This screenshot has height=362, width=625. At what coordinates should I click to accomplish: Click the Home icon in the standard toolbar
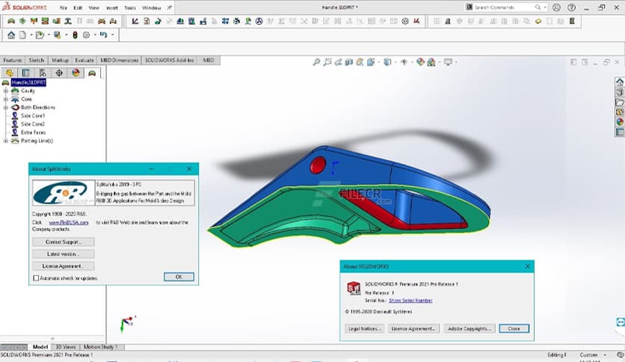tap(11, 35)
